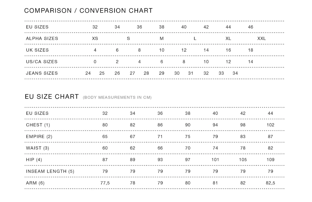Select arm measurement 77,5
This screenshot has height=202, width=312.
click(105, 183)
